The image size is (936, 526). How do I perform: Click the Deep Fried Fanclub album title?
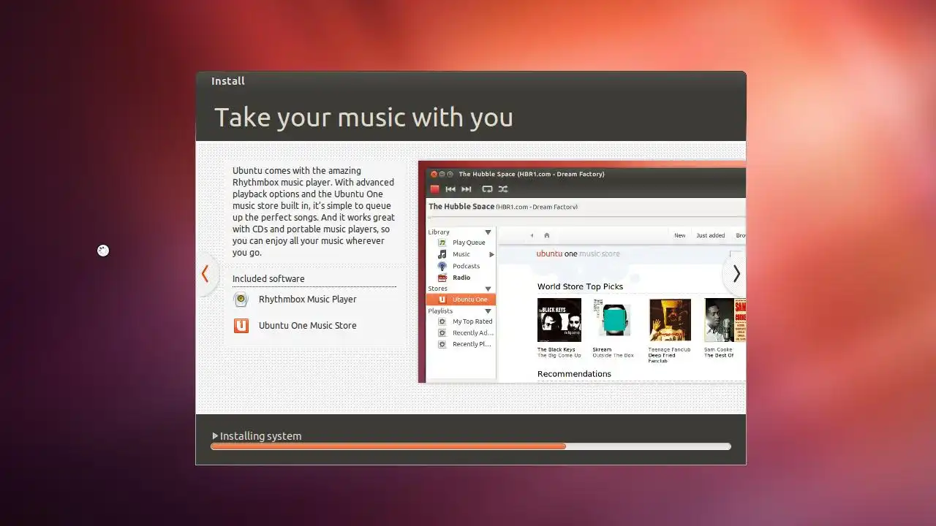coord(662,358)
